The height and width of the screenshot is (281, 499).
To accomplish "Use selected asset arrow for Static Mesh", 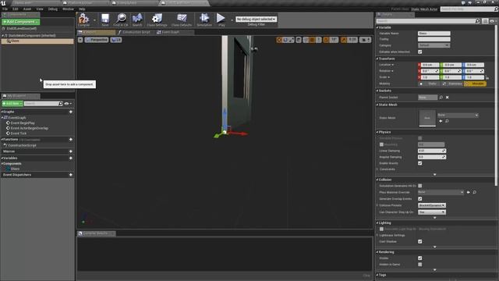I will [441, 121].
